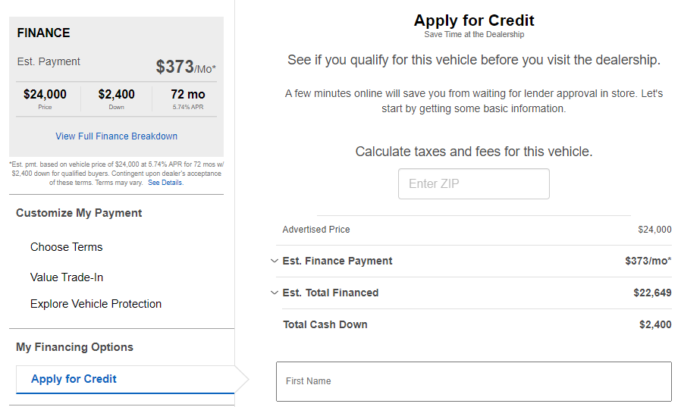Click the Est. Total Financed row label

331,293
